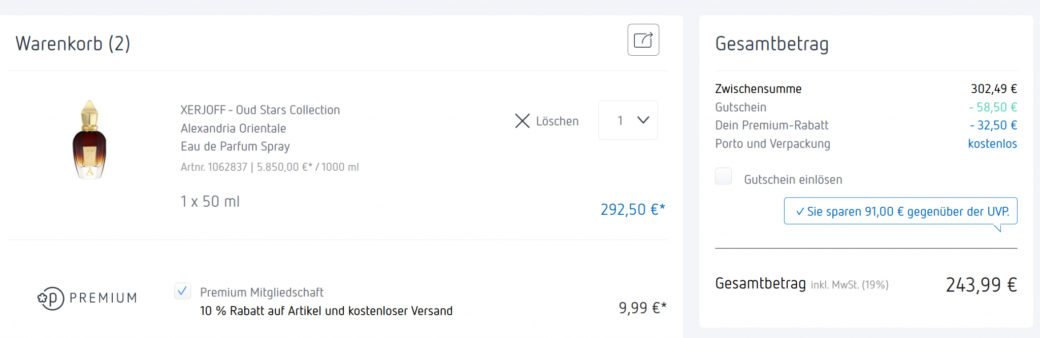Click the Alexandria Orientale product name
Screen dimensions: 1040x338
tap(233, 128)
